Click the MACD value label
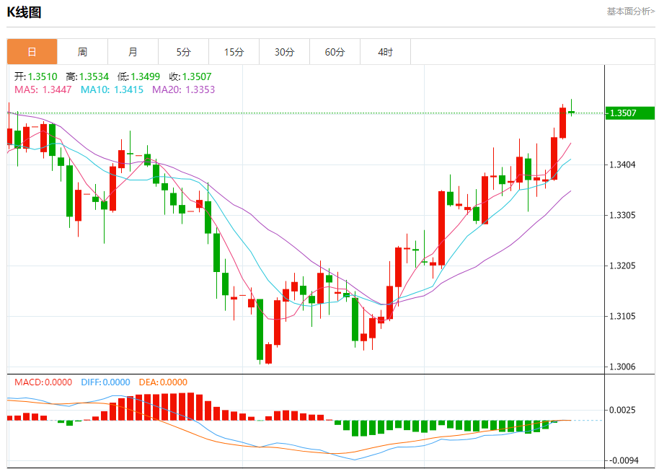 pyautogui.click(x=43, y=382)
